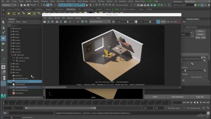The width and height of the screenshot is (211, 119).
Task: Click the Focus button in Attribute Editor
Action: point(200,31)
